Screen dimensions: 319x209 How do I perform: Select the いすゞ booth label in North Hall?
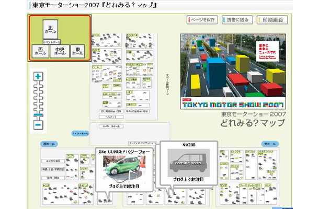pos(130,92)
